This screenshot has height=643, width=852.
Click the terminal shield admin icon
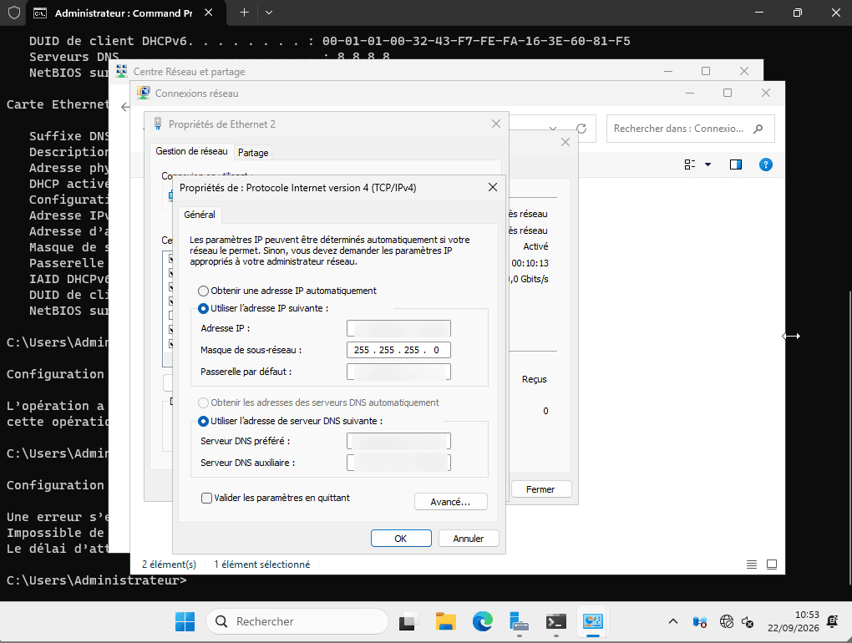(14, 13)
